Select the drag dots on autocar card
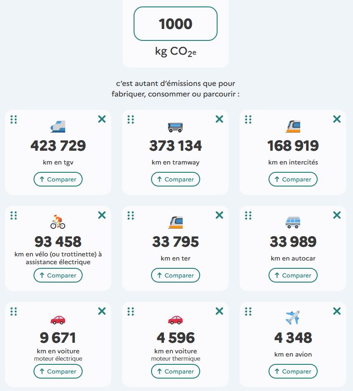This screenshot has height=391, width=353. (248, 215)
